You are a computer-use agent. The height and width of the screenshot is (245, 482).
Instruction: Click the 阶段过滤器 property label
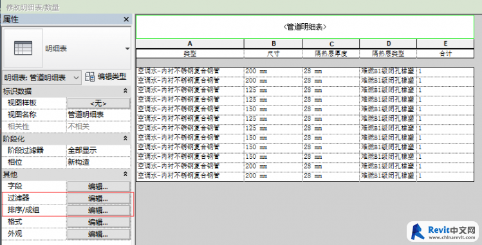[26, 150]
